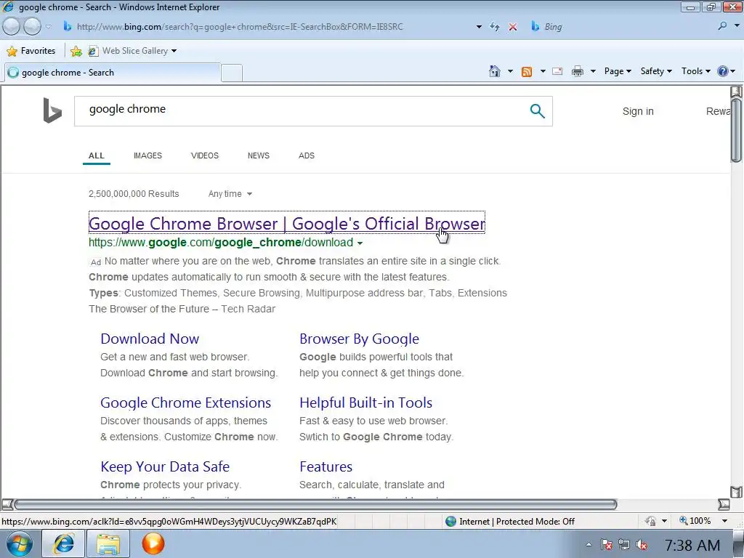Click the Bing logo on page
This screenshot has width=744, height=558.
(52, 110)
